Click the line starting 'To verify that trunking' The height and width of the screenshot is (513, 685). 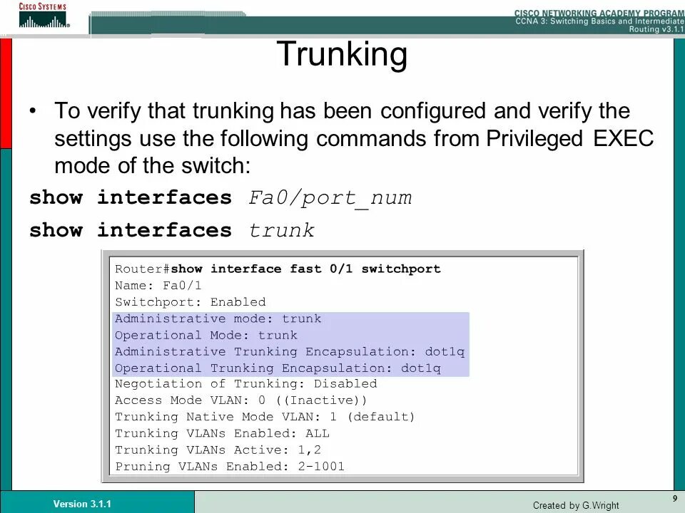(342, 111)
